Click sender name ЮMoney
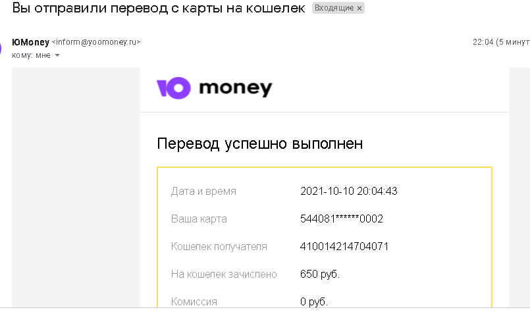 tap(31, 42)
